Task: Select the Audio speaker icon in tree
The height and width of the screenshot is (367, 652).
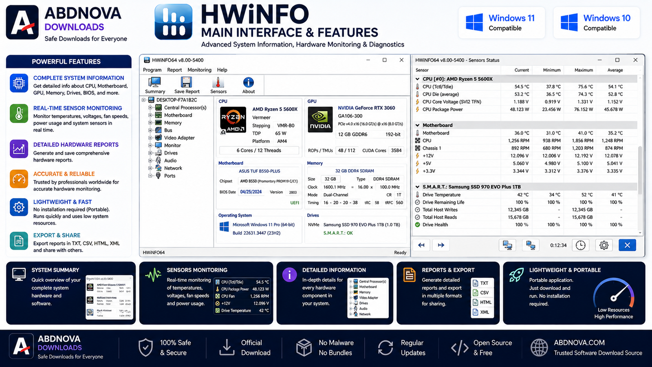Action: (x=159, y=161)
